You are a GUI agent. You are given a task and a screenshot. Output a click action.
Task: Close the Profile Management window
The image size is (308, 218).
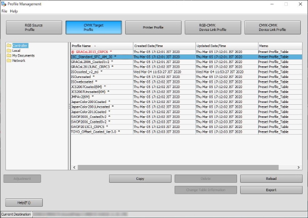point(300,4)
